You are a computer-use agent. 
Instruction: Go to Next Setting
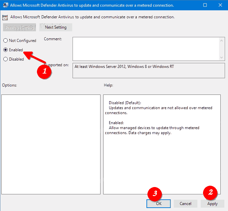[x=56, y=27]
